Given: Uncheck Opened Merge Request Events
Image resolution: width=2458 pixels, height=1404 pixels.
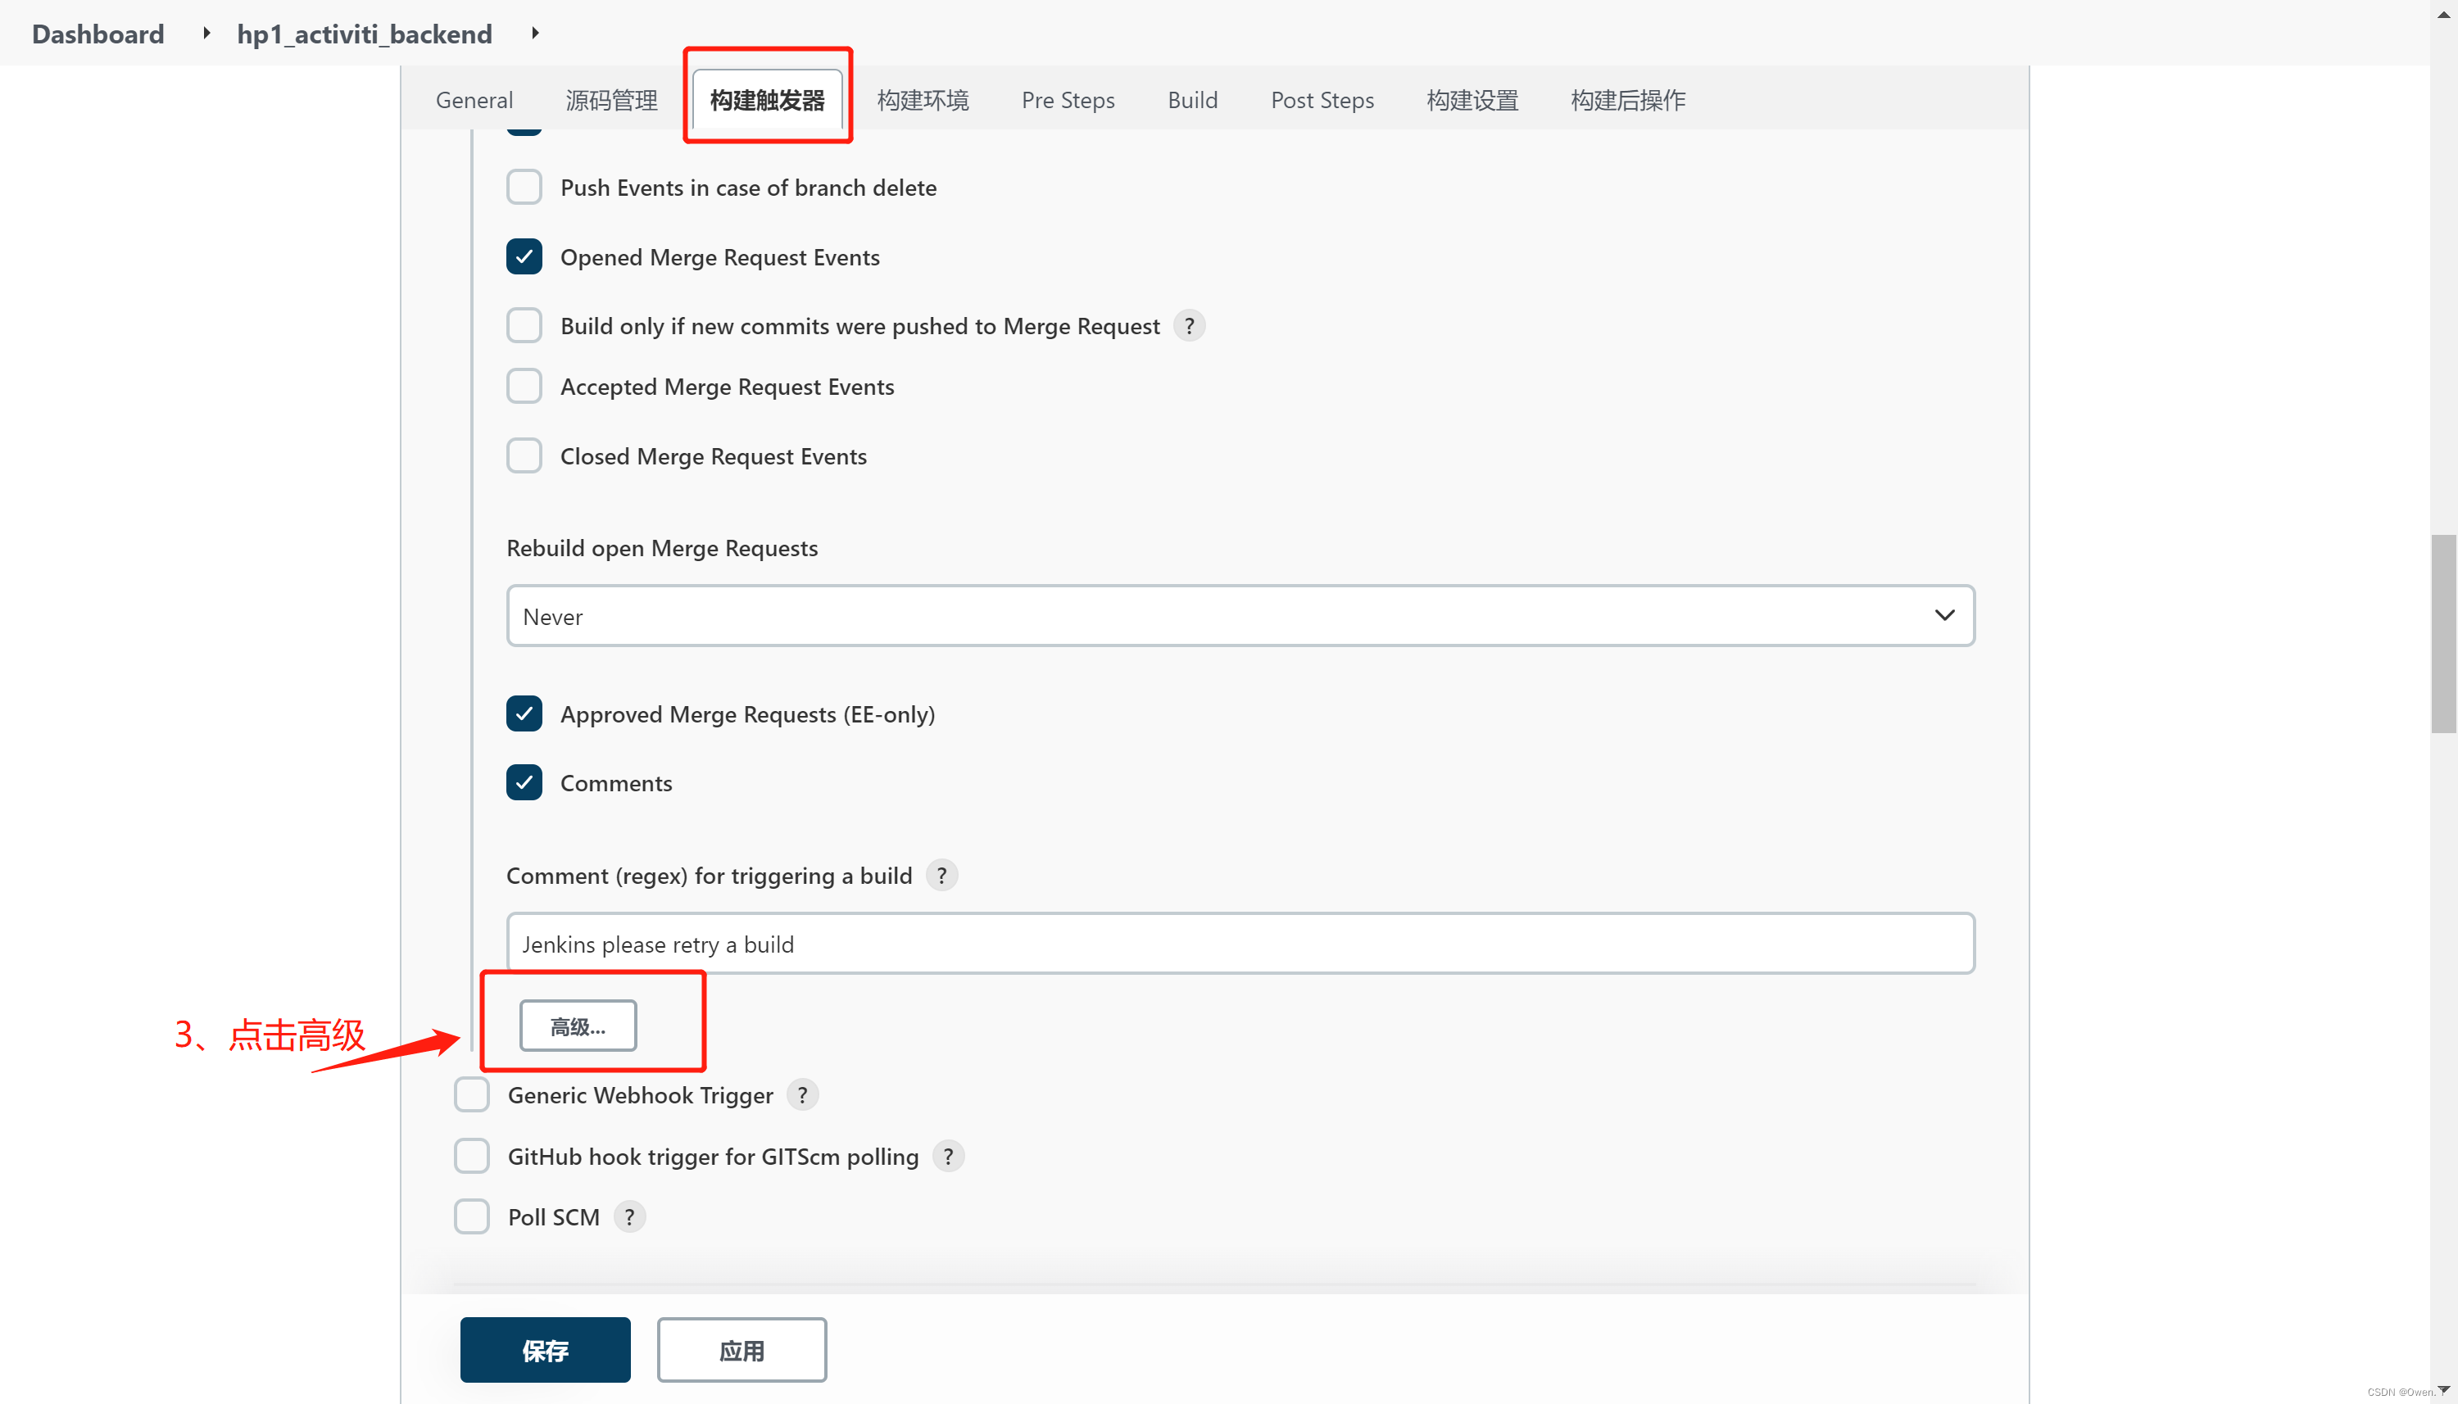Looking at the screenshot, I should [x=524, y=256].
